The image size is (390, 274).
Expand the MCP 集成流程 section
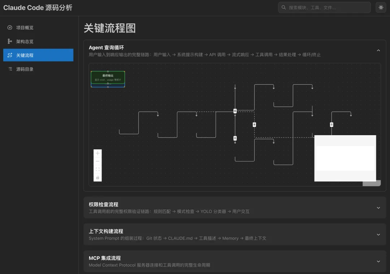[378, 261]
